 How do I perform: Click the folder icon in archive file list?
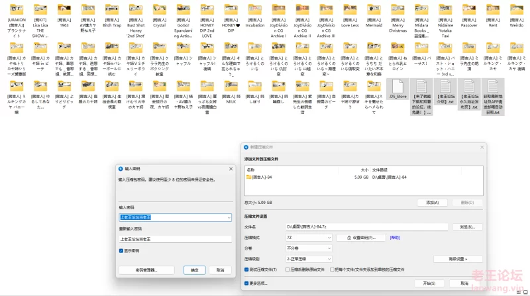click(x=249, y=177)
